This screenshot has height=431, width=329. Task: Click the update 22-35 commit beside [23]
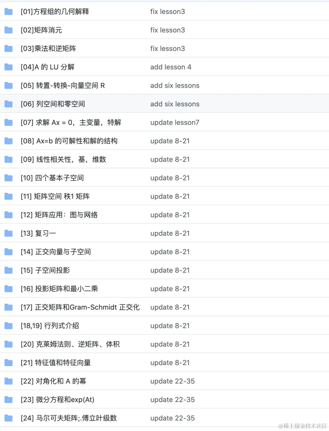click(x=172, y=399)
